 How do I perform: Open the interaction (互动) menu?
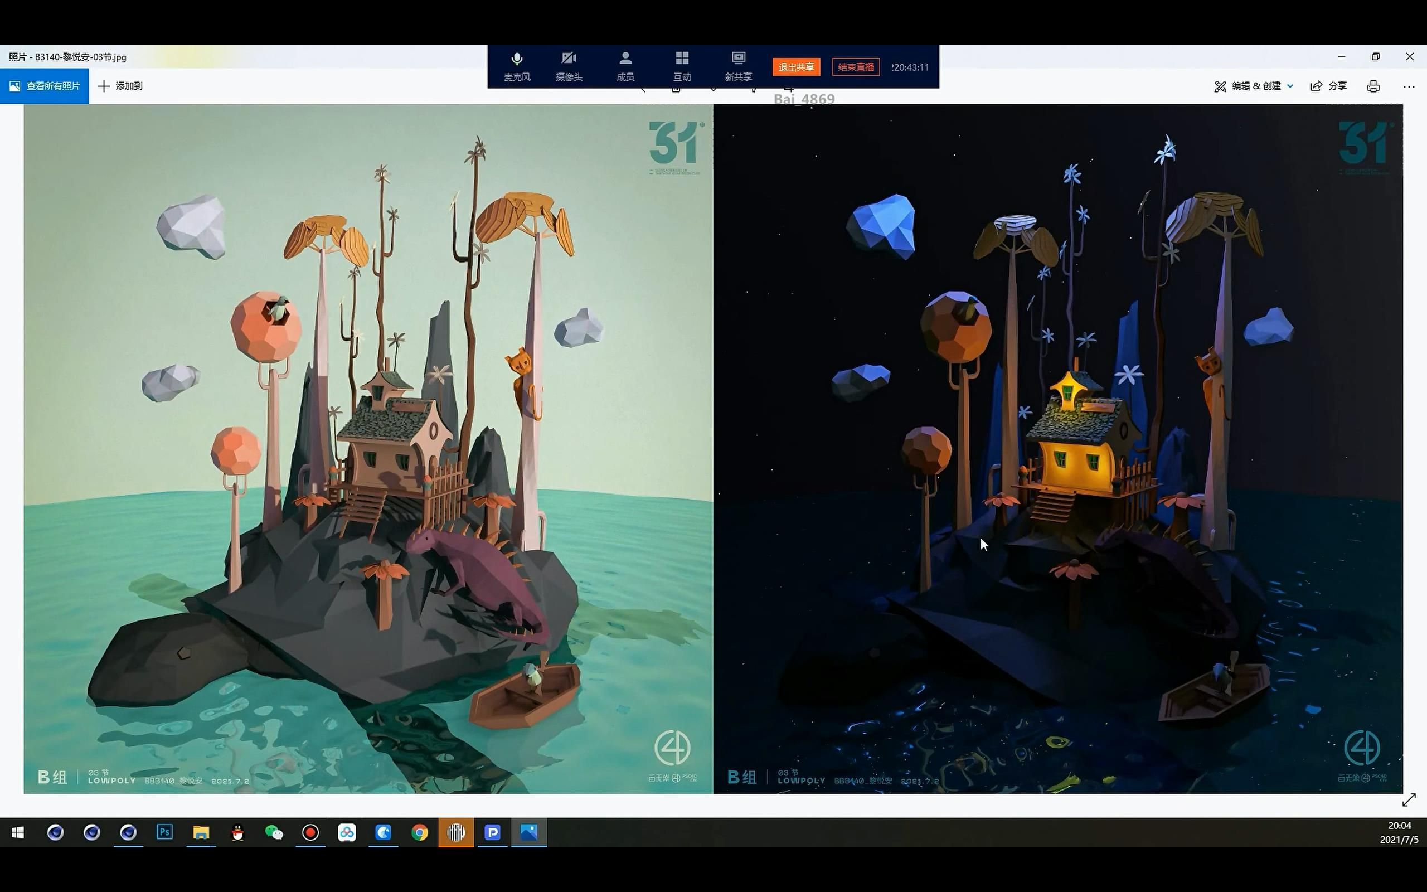682,65
